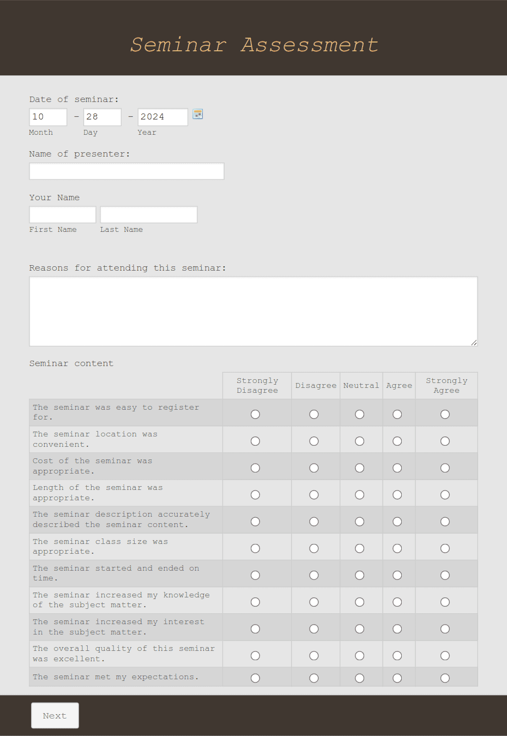Select Agree for seminar location convenient
Image resolution: width=507 pixels, height=736 pixels.
click(397, 441)
